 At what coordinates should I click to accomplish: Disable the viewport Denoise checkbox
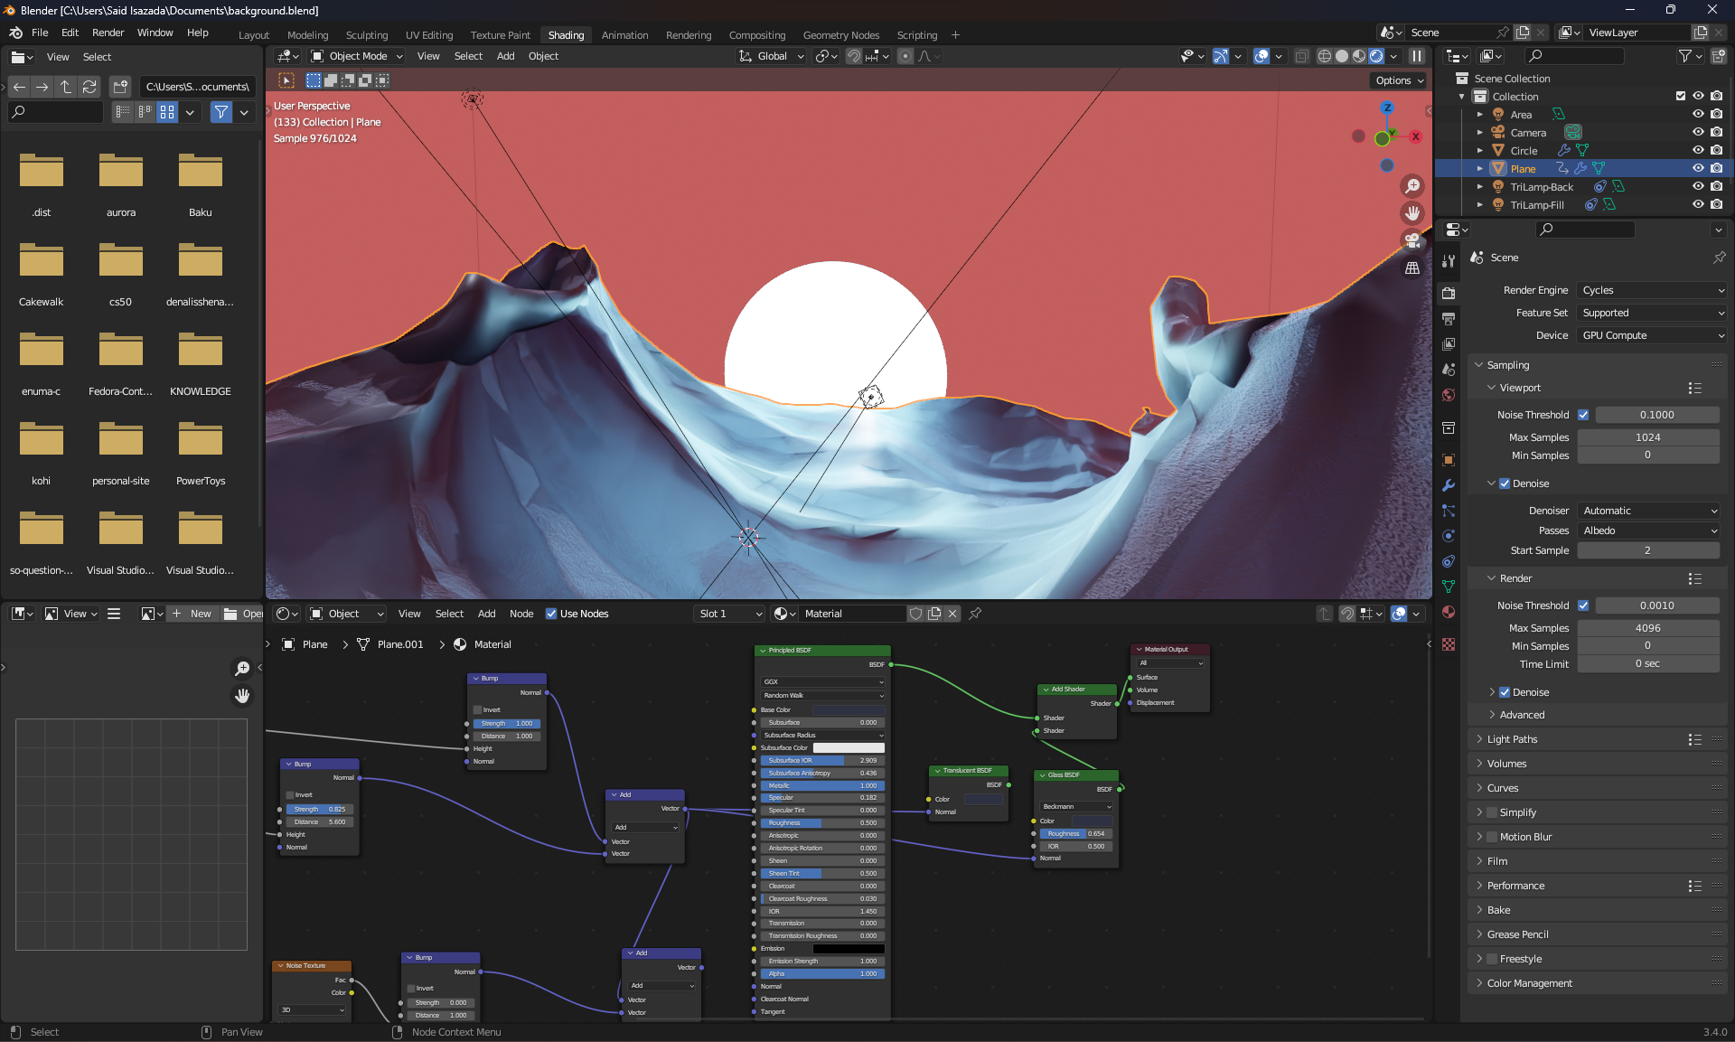click(1505, 483)
